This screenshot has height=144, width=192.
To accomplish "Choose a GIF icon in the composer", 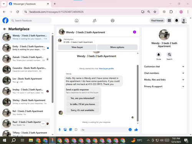I will pos(76,130).
